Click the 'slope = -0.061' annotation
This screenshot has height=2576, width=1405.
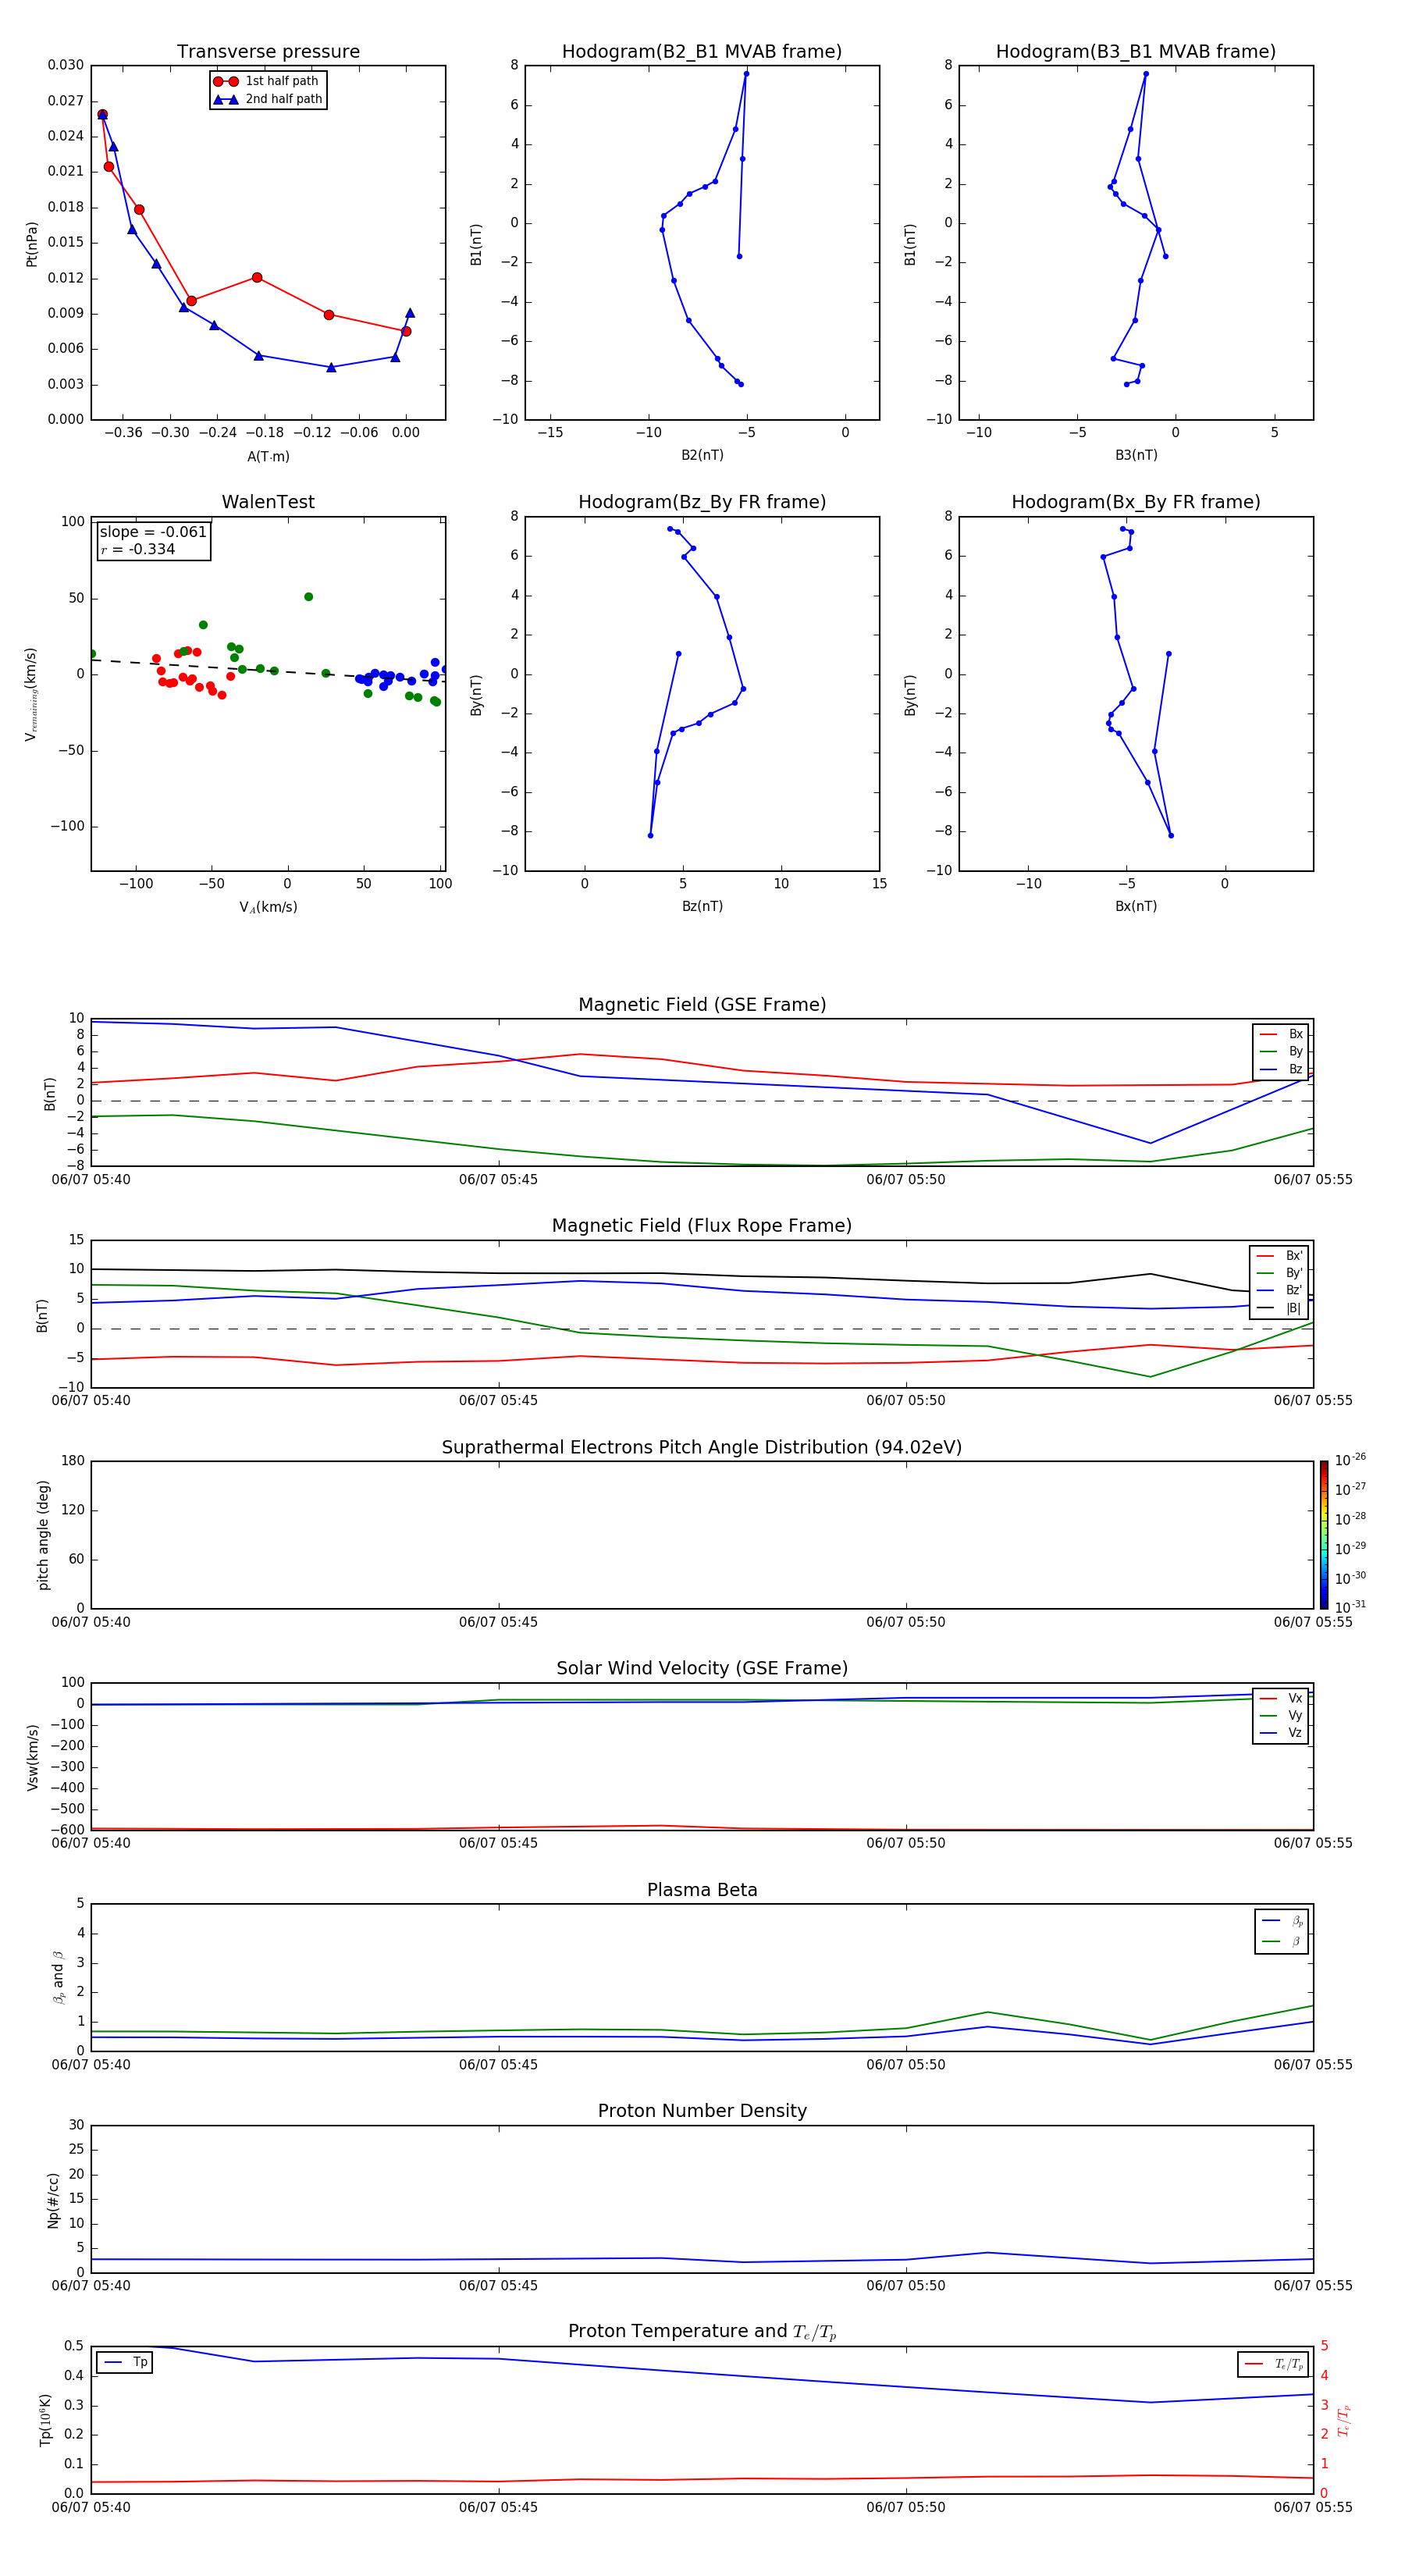153,532
